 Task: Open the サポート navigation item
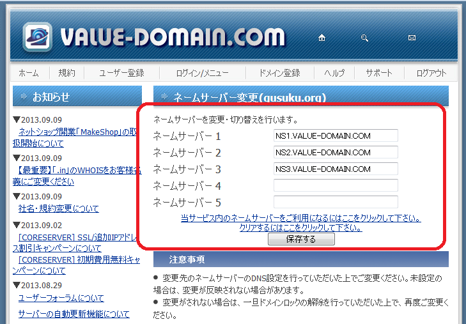click(379, 73)
